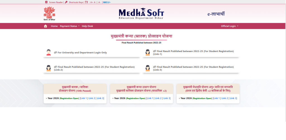This screenshot has height=140, width=286.
Task: Click the Medha Soft logo
Action: [x=141, y=13]
